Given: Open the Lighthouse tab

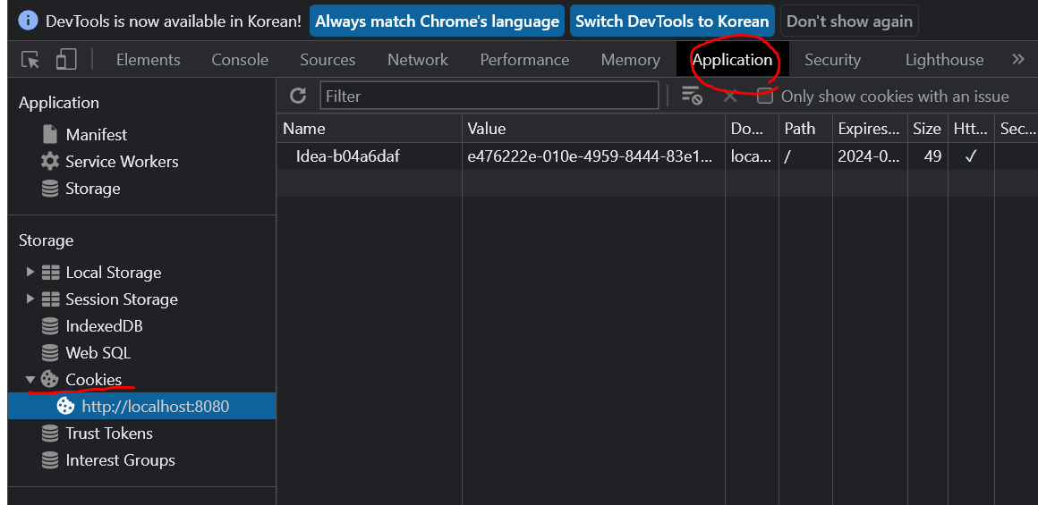Looking at the screenshot, I should 944,60.
